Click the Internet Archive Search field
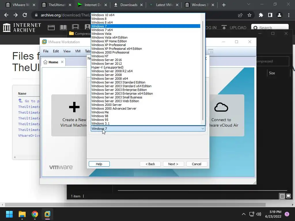Screen dimensions: 295x221 [x=270, y=28]
